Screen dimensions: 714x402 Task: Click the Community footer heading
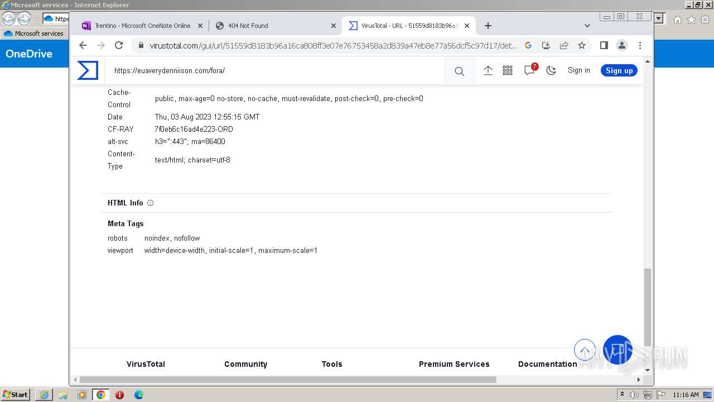click(x=246, y=364)
